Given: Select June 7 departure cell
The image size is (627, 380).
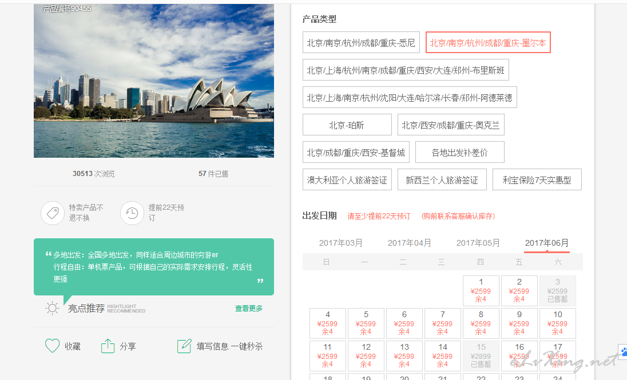Looking at the screenshot, I should (442, 323).
